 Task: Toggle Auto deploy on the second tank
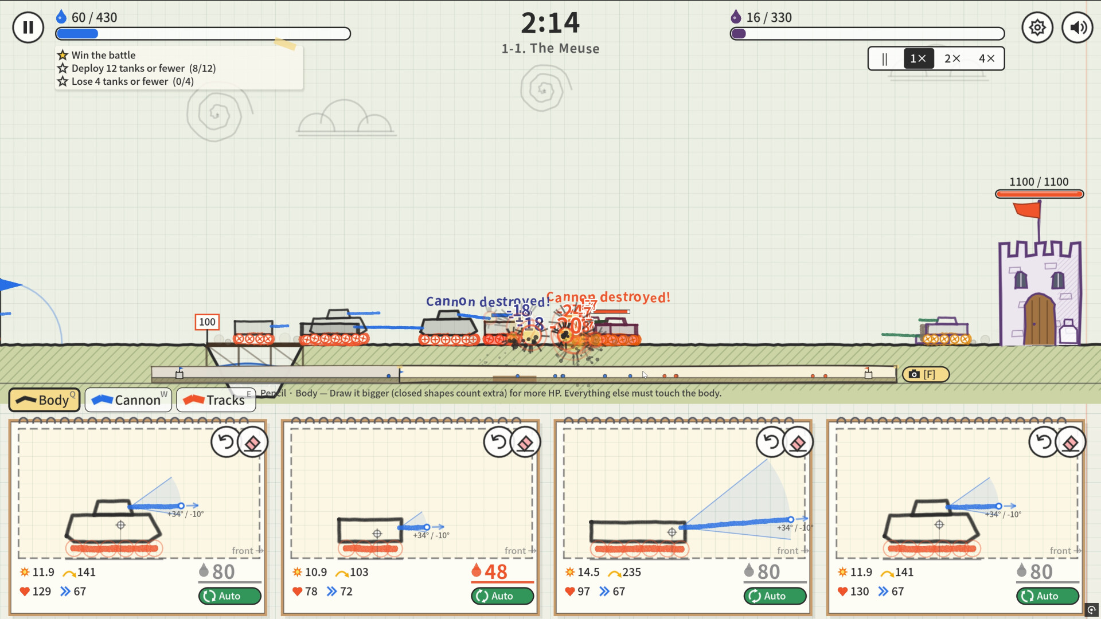(502, 596)
